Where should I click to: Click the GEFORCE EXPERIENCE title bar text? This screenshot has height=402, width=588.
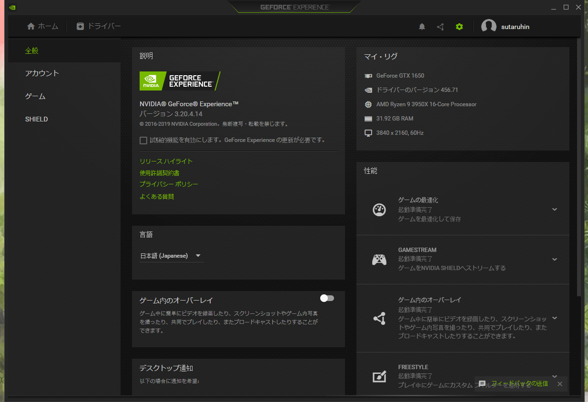(294, 7)
